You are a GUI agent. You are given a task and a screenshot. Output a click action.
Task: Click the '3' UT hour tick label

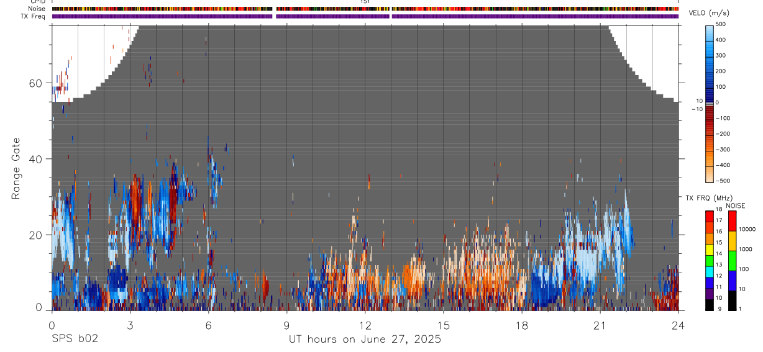130,325
